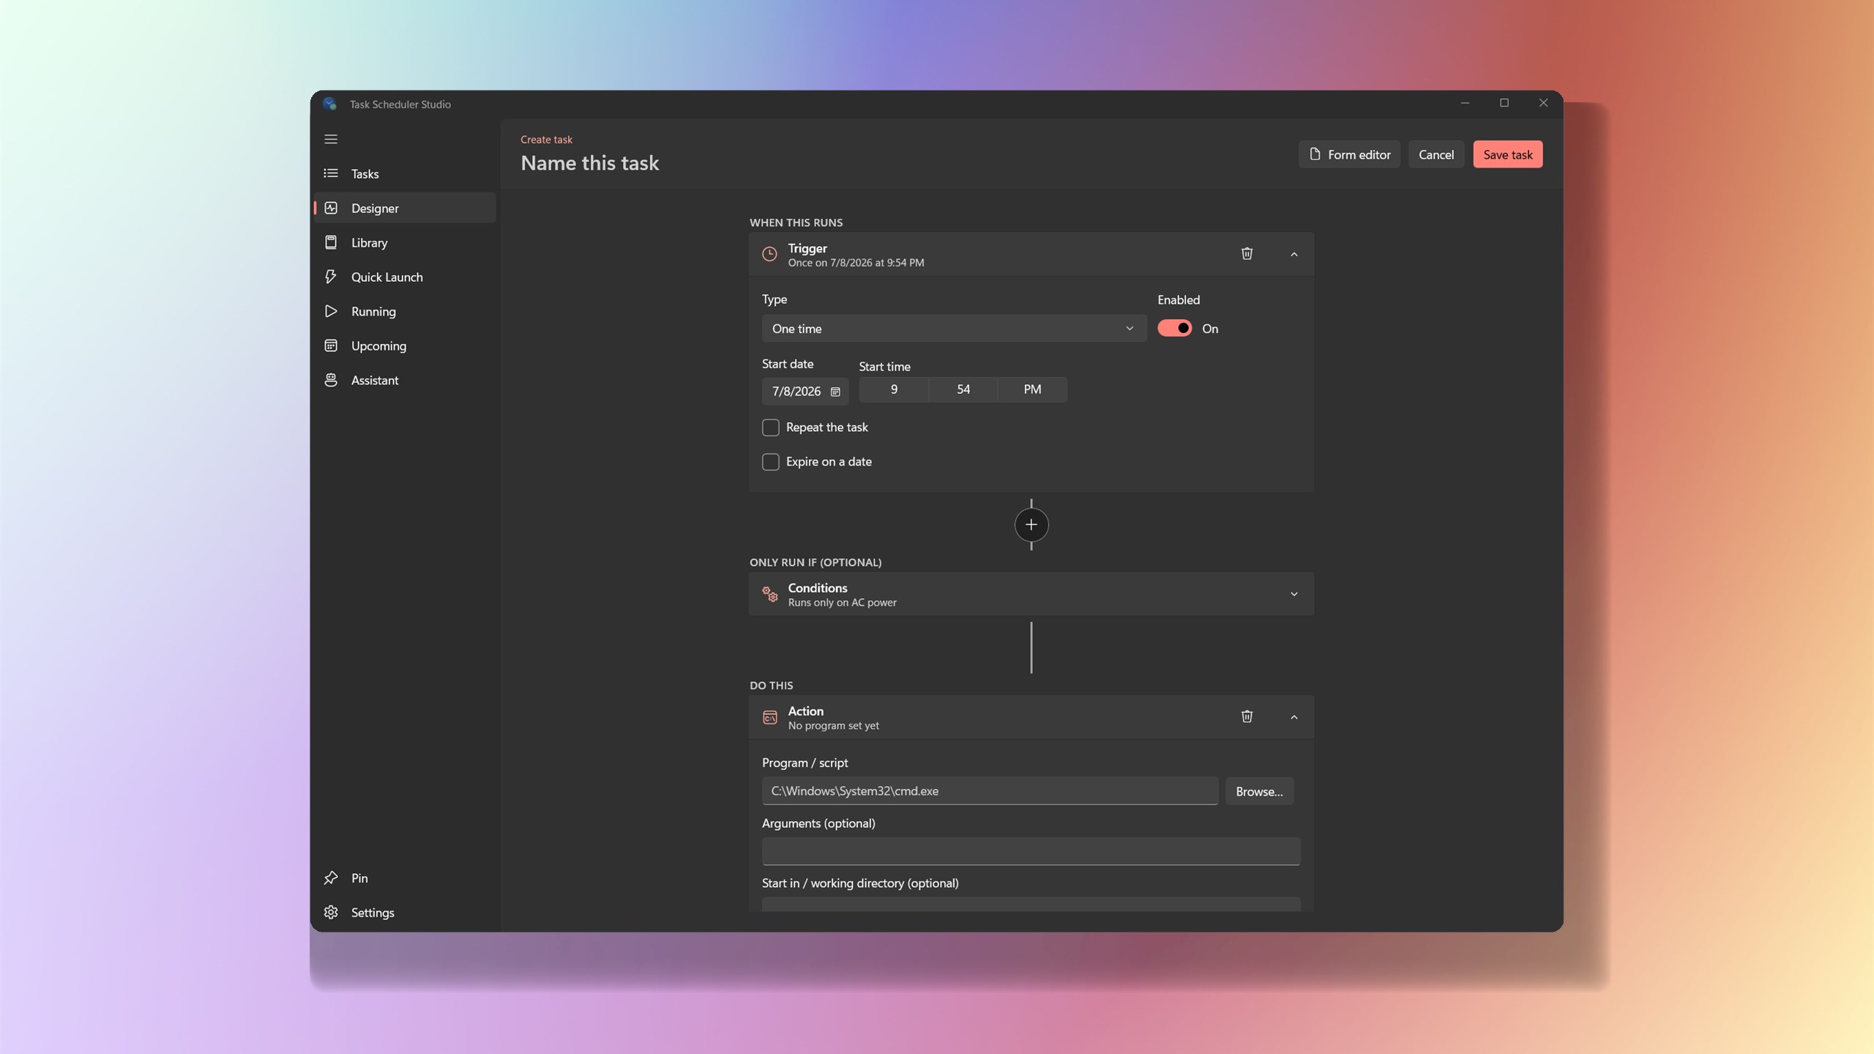Click Browse for program
Image resolution: width=1874 pixels, height=1054 pixels.
[1259, 791]
